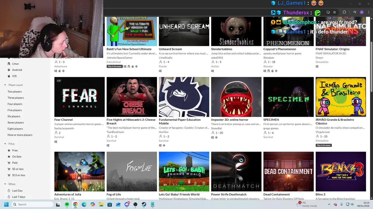Click the Windows Start button

coord(6,204)
